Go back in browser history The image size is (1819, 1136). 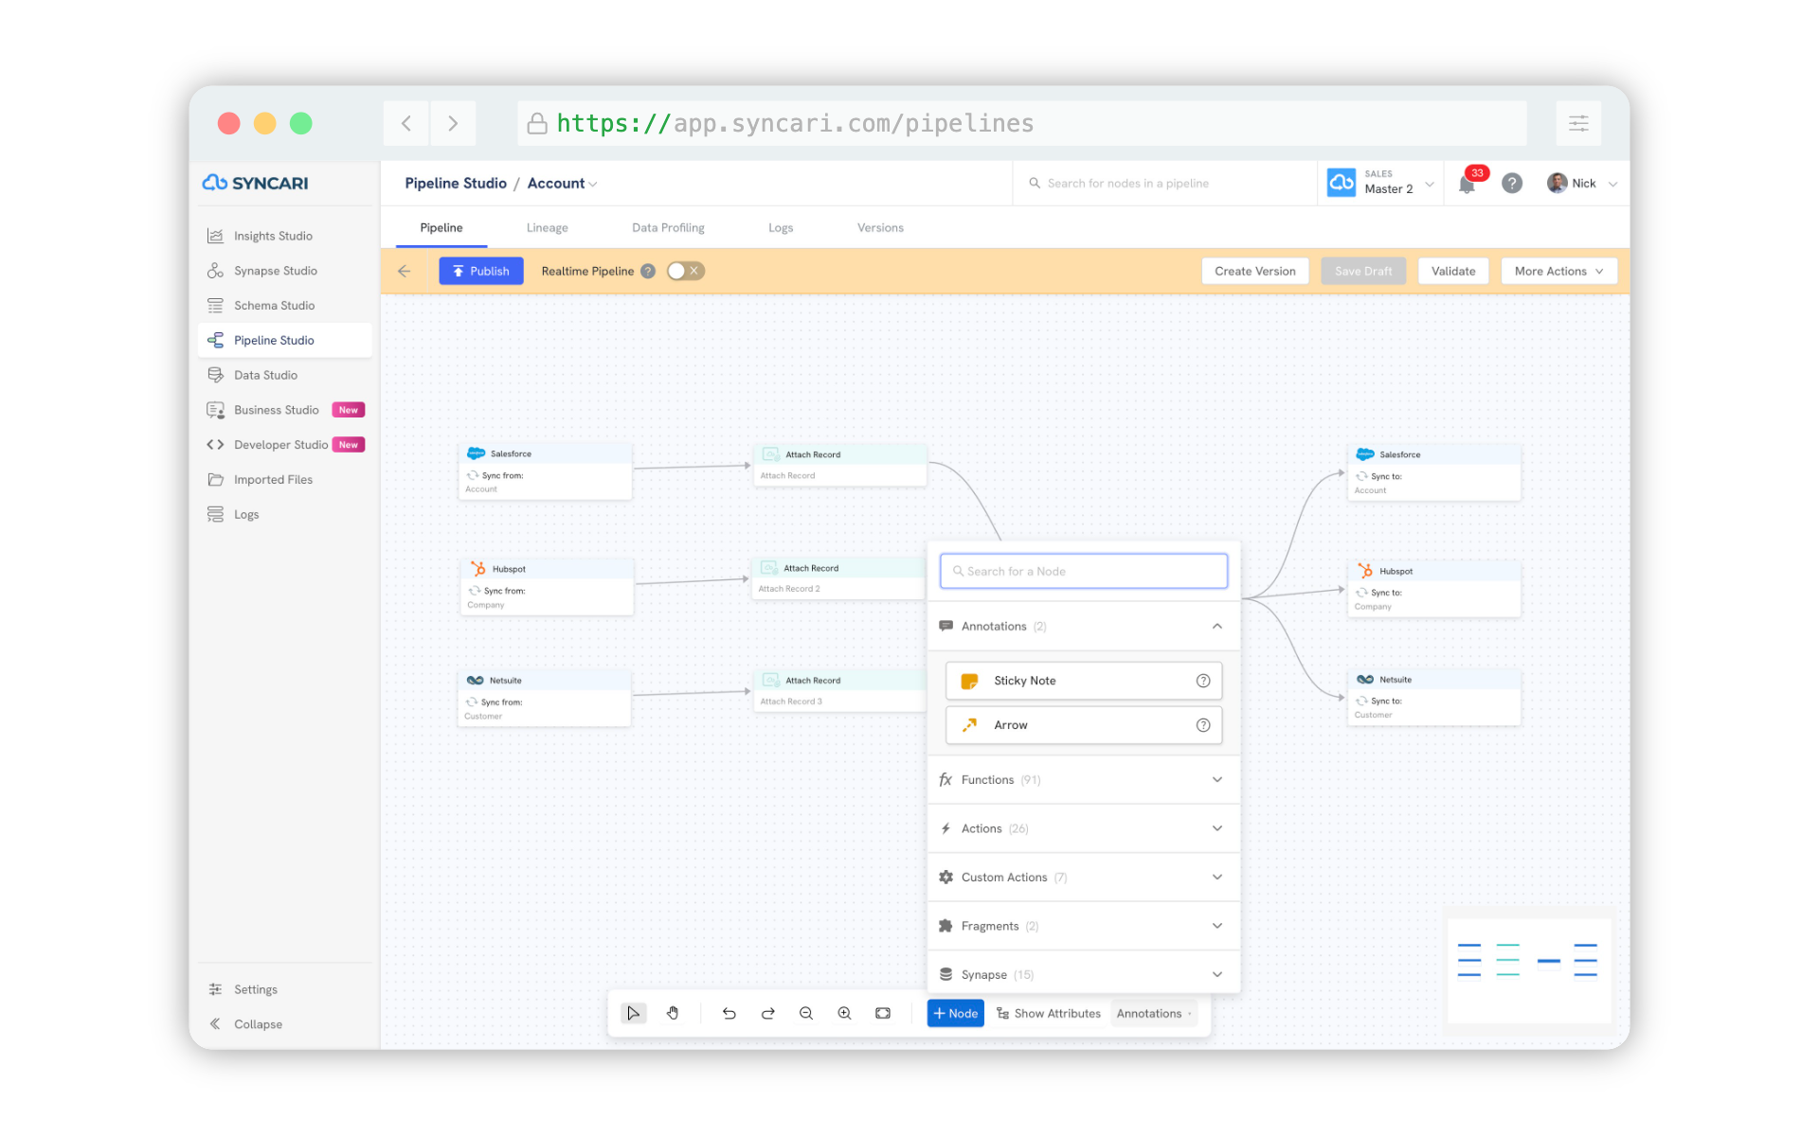(406, 123)
